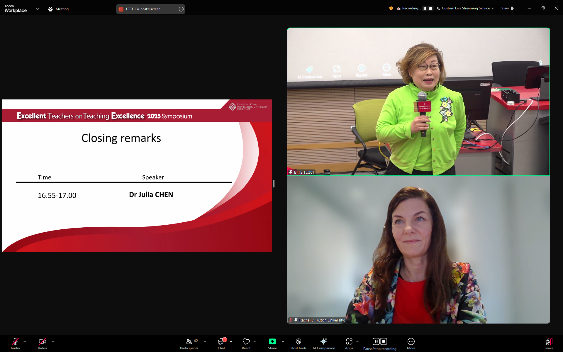
Task: Open the Participants panel
Action: (x=189, y=343)
